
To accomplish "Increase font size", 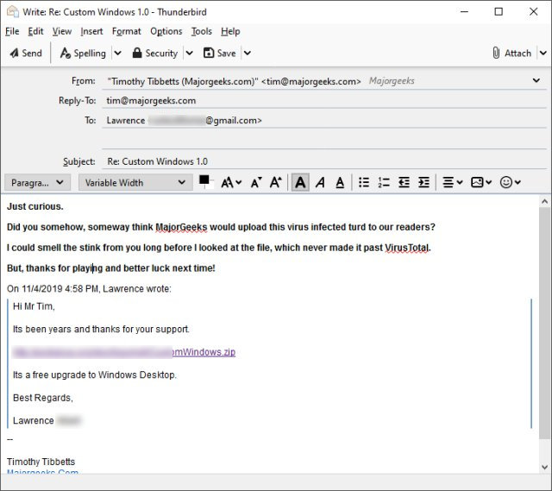I will (x=276, y=182).
